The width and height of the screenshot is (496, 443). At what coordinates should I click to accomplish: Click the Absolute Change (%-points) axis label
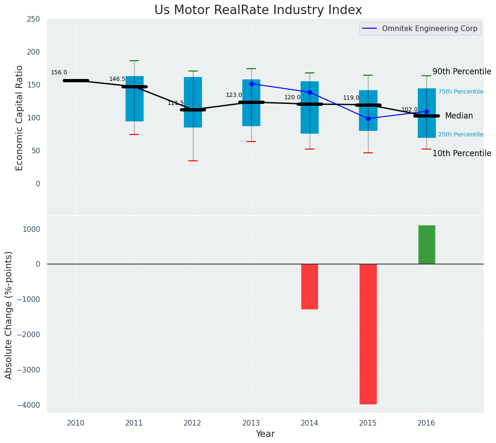8,315
